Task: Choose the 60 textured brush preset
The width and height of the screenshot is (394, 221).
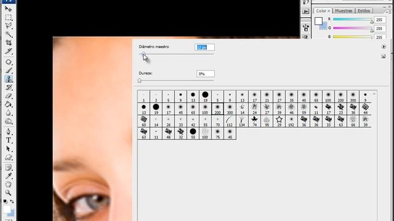Action: pos(143,121)
